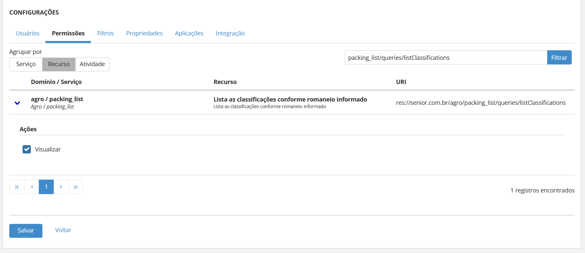
Task: Go to first page of results
Action: (x=17, y=187)
